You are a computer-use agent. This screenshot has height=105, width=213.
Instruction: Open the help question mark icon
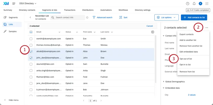[x=188, y=3]
